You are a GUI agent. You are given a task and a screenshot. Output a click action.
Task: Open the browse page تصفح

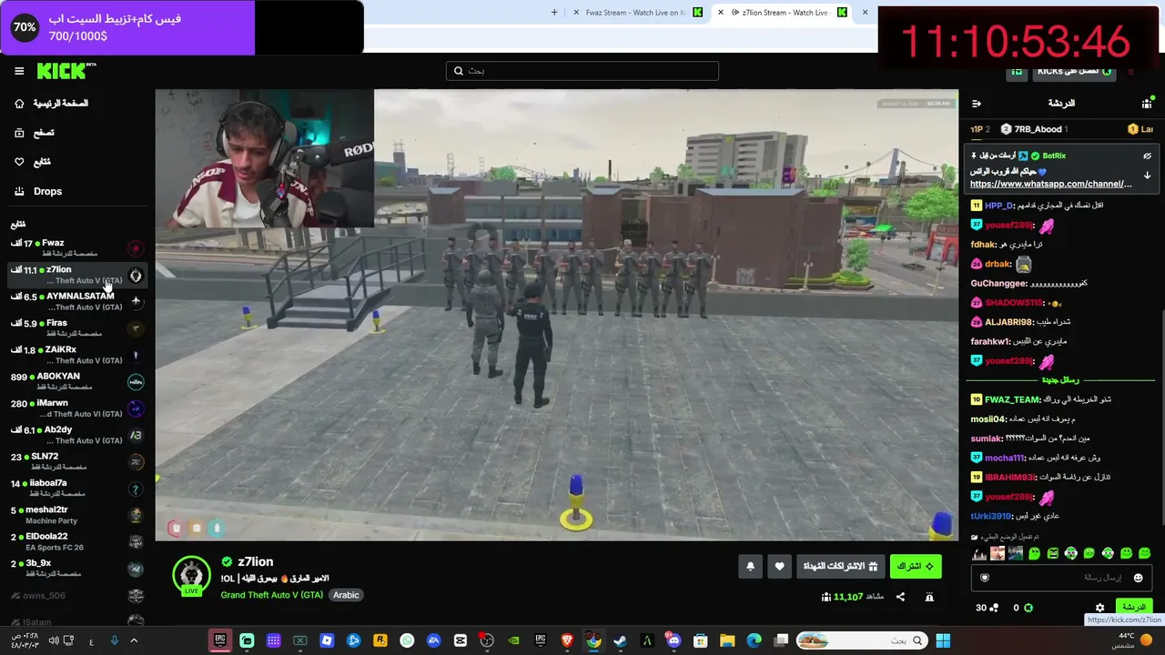point(35,133)
